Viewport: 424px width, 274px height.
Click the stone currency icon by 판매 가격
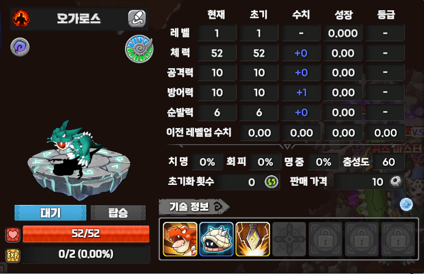tap(396, 182)
